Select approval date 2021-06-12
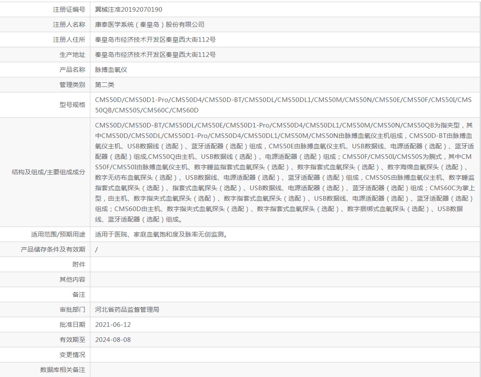This screenshot has height=377, width=481. pyautogui.click(x=113, y=325)
